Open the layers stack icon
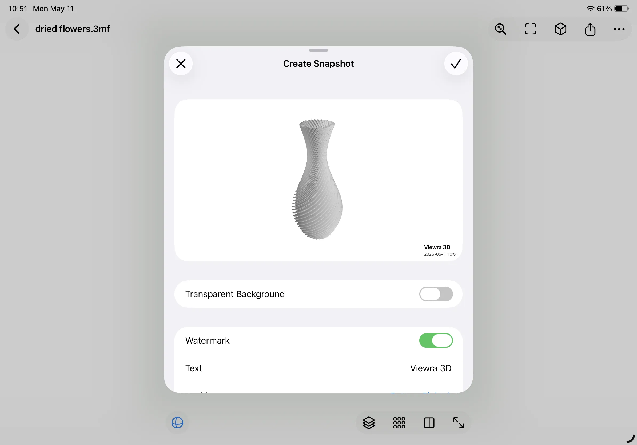The image size is (637, 445). click(369, 423)
